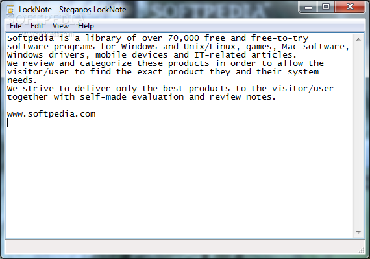Place cursor in the word 'needs.'
This screenshot has width=370, height=259.
22,80
